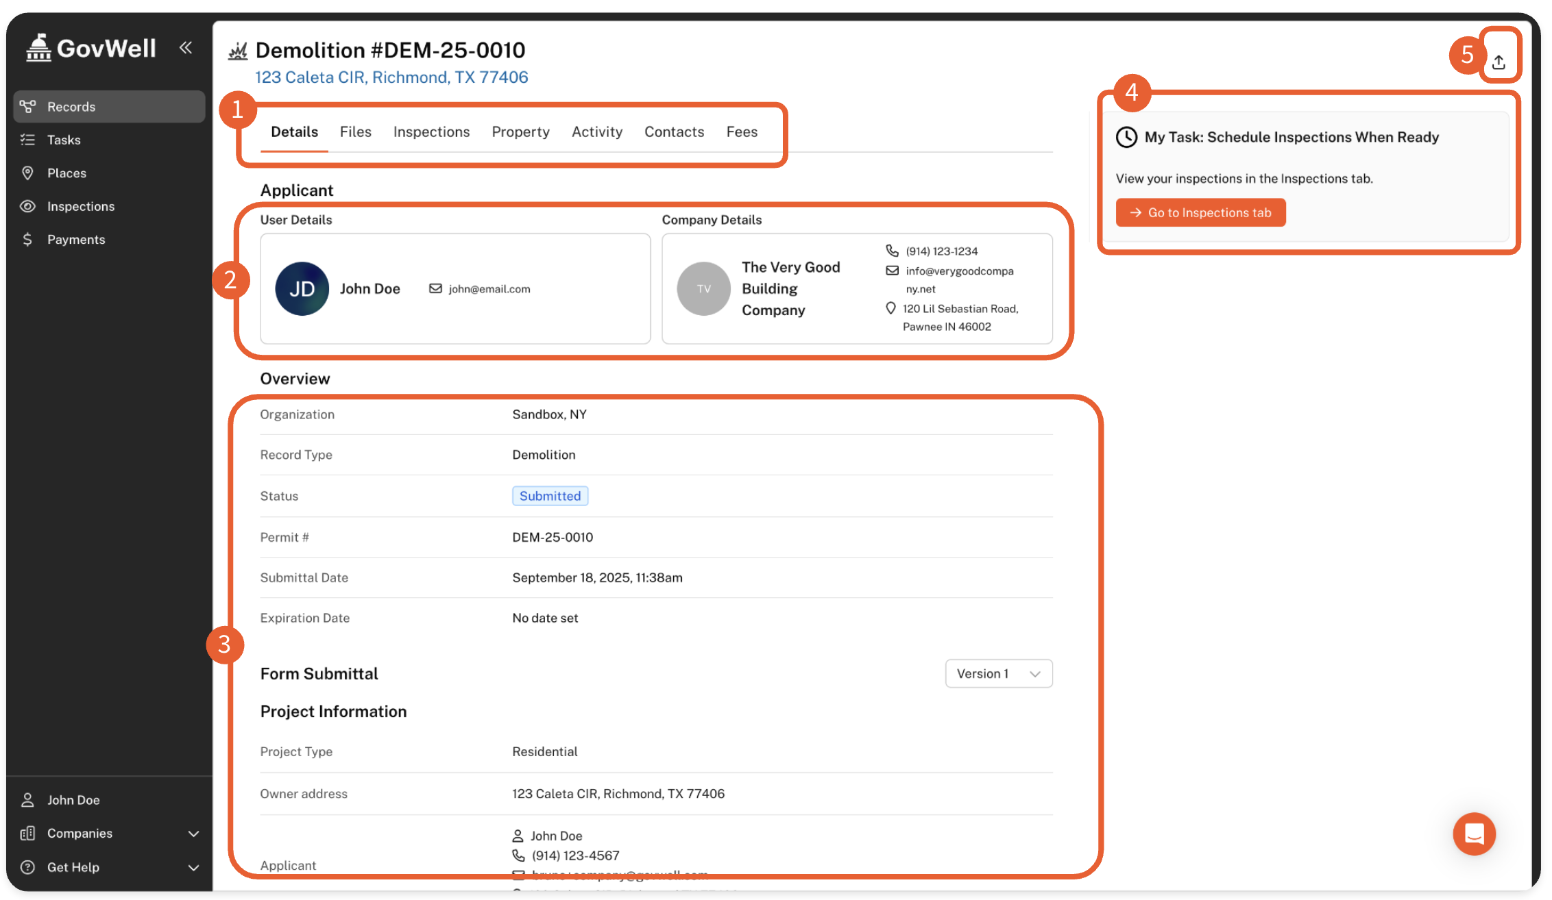Viewport: 1552px width, 900px height.
Task: Click the GovWell logo
Action: coord(91,48)
